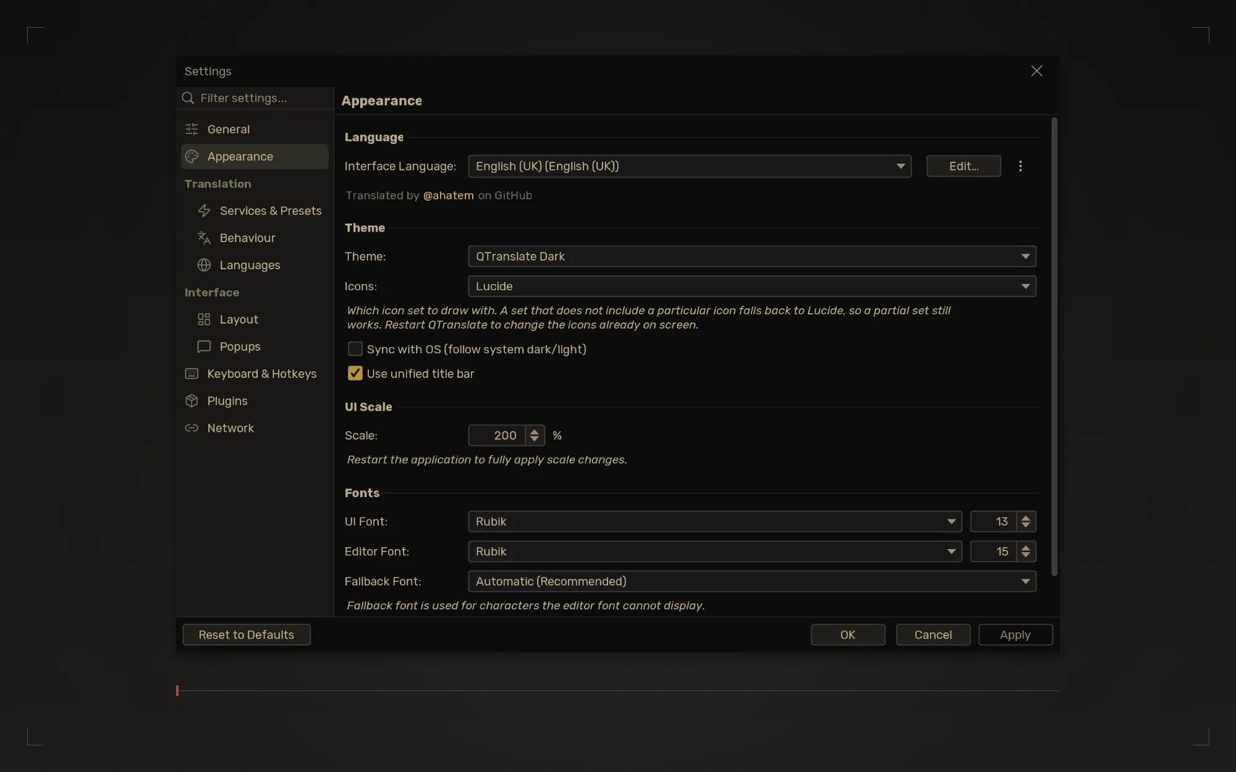Image resolution: width=1236 pixels, height=772 pixels.
Task: Click the Layout grid icon
Action: click(x=204, y=319)
